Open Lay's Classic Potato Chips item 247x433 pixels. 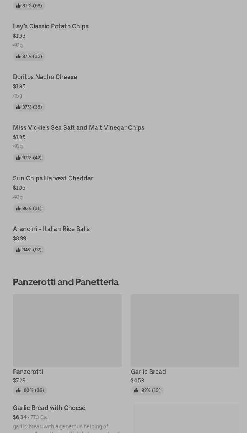51,26
